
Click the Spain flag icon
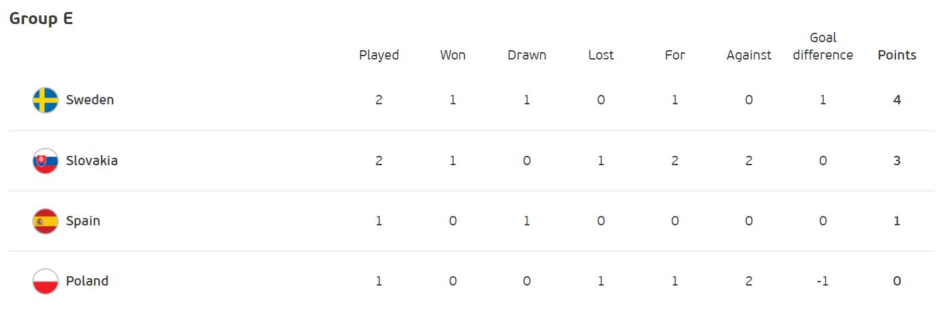[x=46, y=221]
